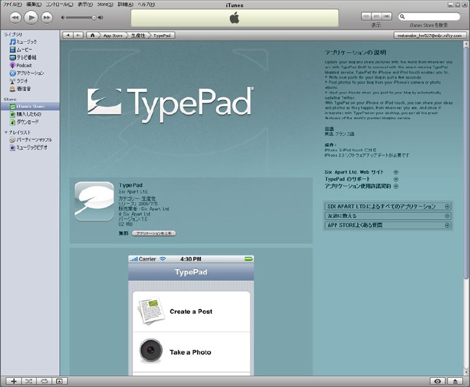
Task: Select iTunes Store in the sidebar
Action: point(30,106)
